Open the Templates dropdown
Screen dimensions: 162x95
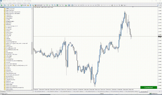(x=73, y=5)
